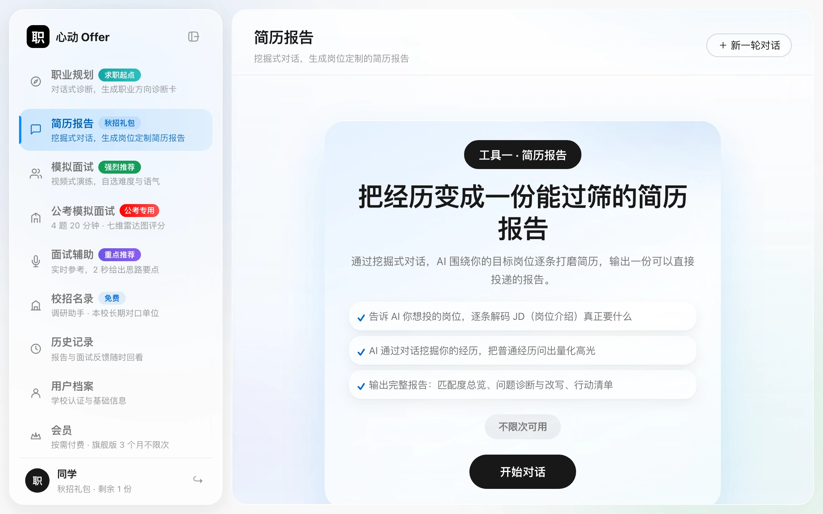This screenshot has width=823, height=514.
Task: Click the compass icon beside 职业规划
Action: [36, 81]
